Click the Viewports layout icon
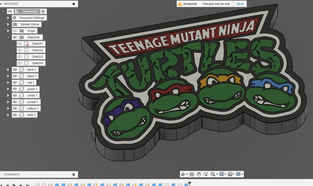The height and width of the screenshot is (186, 313). point(238,174)
